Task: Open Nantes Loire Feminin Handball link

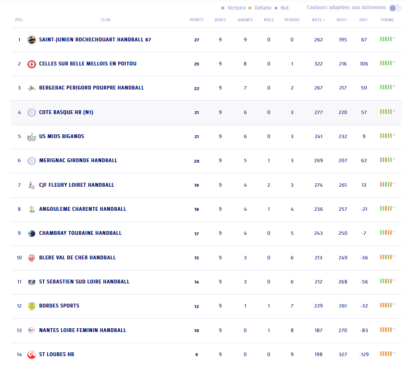Action: point(82,330)
